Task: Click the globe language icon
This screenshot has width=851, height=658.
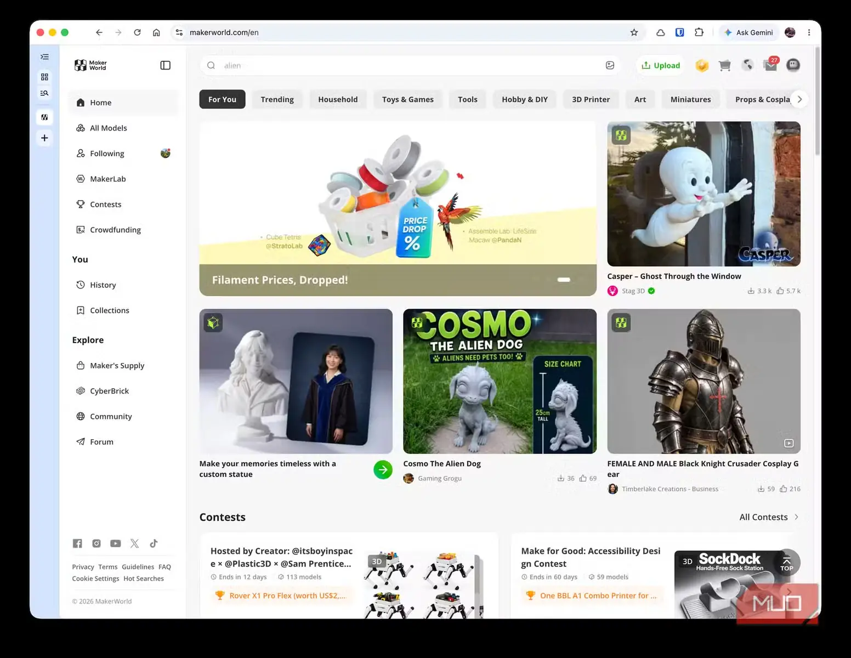Action: pyautogui.click(x=747, y=65)
